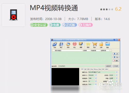Maximize the converter window
The height and width of the screenshot is (93, 129).
point(116,40)
